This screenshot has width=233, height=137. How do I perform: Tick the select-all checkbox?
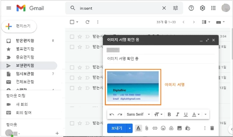click(72, 22)
